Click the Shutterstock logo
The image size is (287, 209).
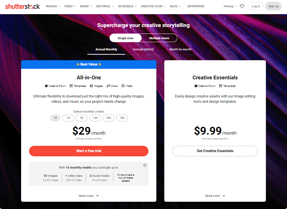[22, 6]
